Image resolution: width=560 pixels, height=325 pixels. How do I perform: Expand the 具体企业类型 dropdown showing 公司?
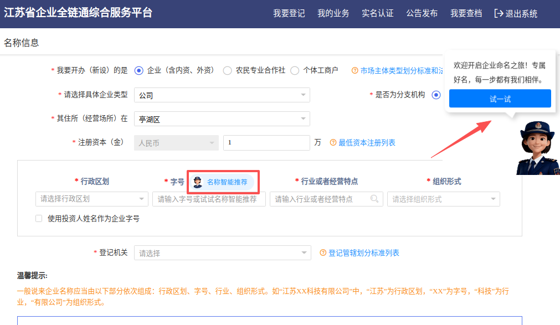pos(222,95)
